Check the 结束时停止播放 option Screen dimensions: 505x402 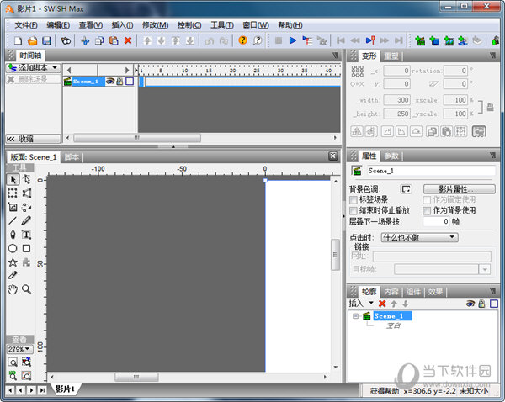pyautogui.click(x=353, y=210)
